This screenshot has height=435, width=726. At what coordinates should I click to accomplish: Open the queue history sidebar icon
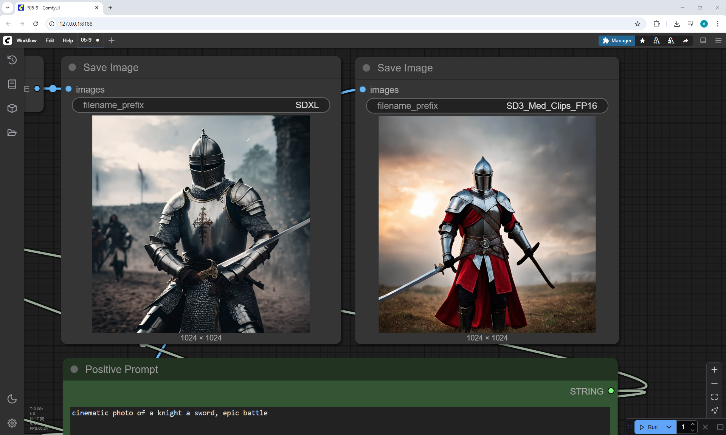(12, 60)
